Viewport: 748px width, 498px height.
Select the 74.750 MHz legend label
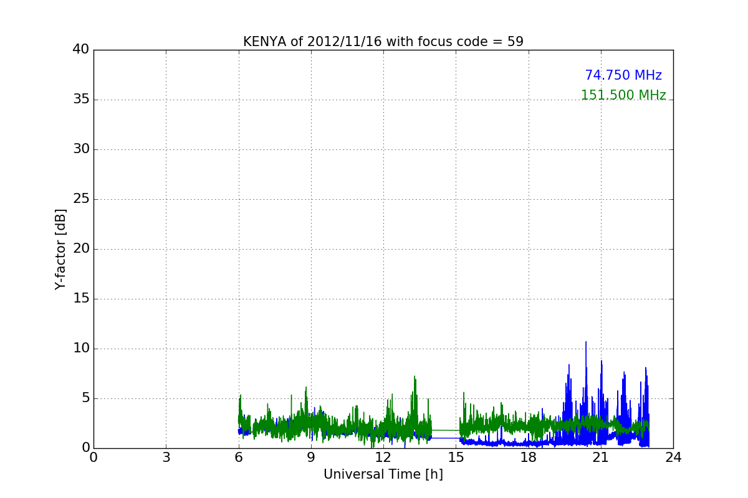point(623,75)
